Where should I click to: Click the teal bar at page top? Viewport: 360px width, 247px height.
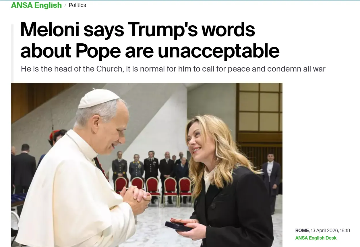point(180,1)
